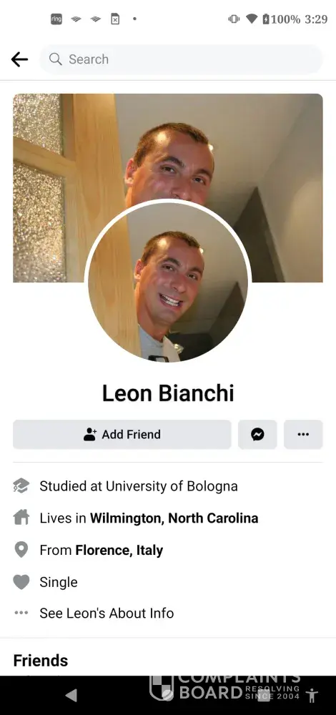Tap the graduation cap education icon
The width and height of the screenshot is (336, 715).
pyautogui.click(x=21, y=486)
